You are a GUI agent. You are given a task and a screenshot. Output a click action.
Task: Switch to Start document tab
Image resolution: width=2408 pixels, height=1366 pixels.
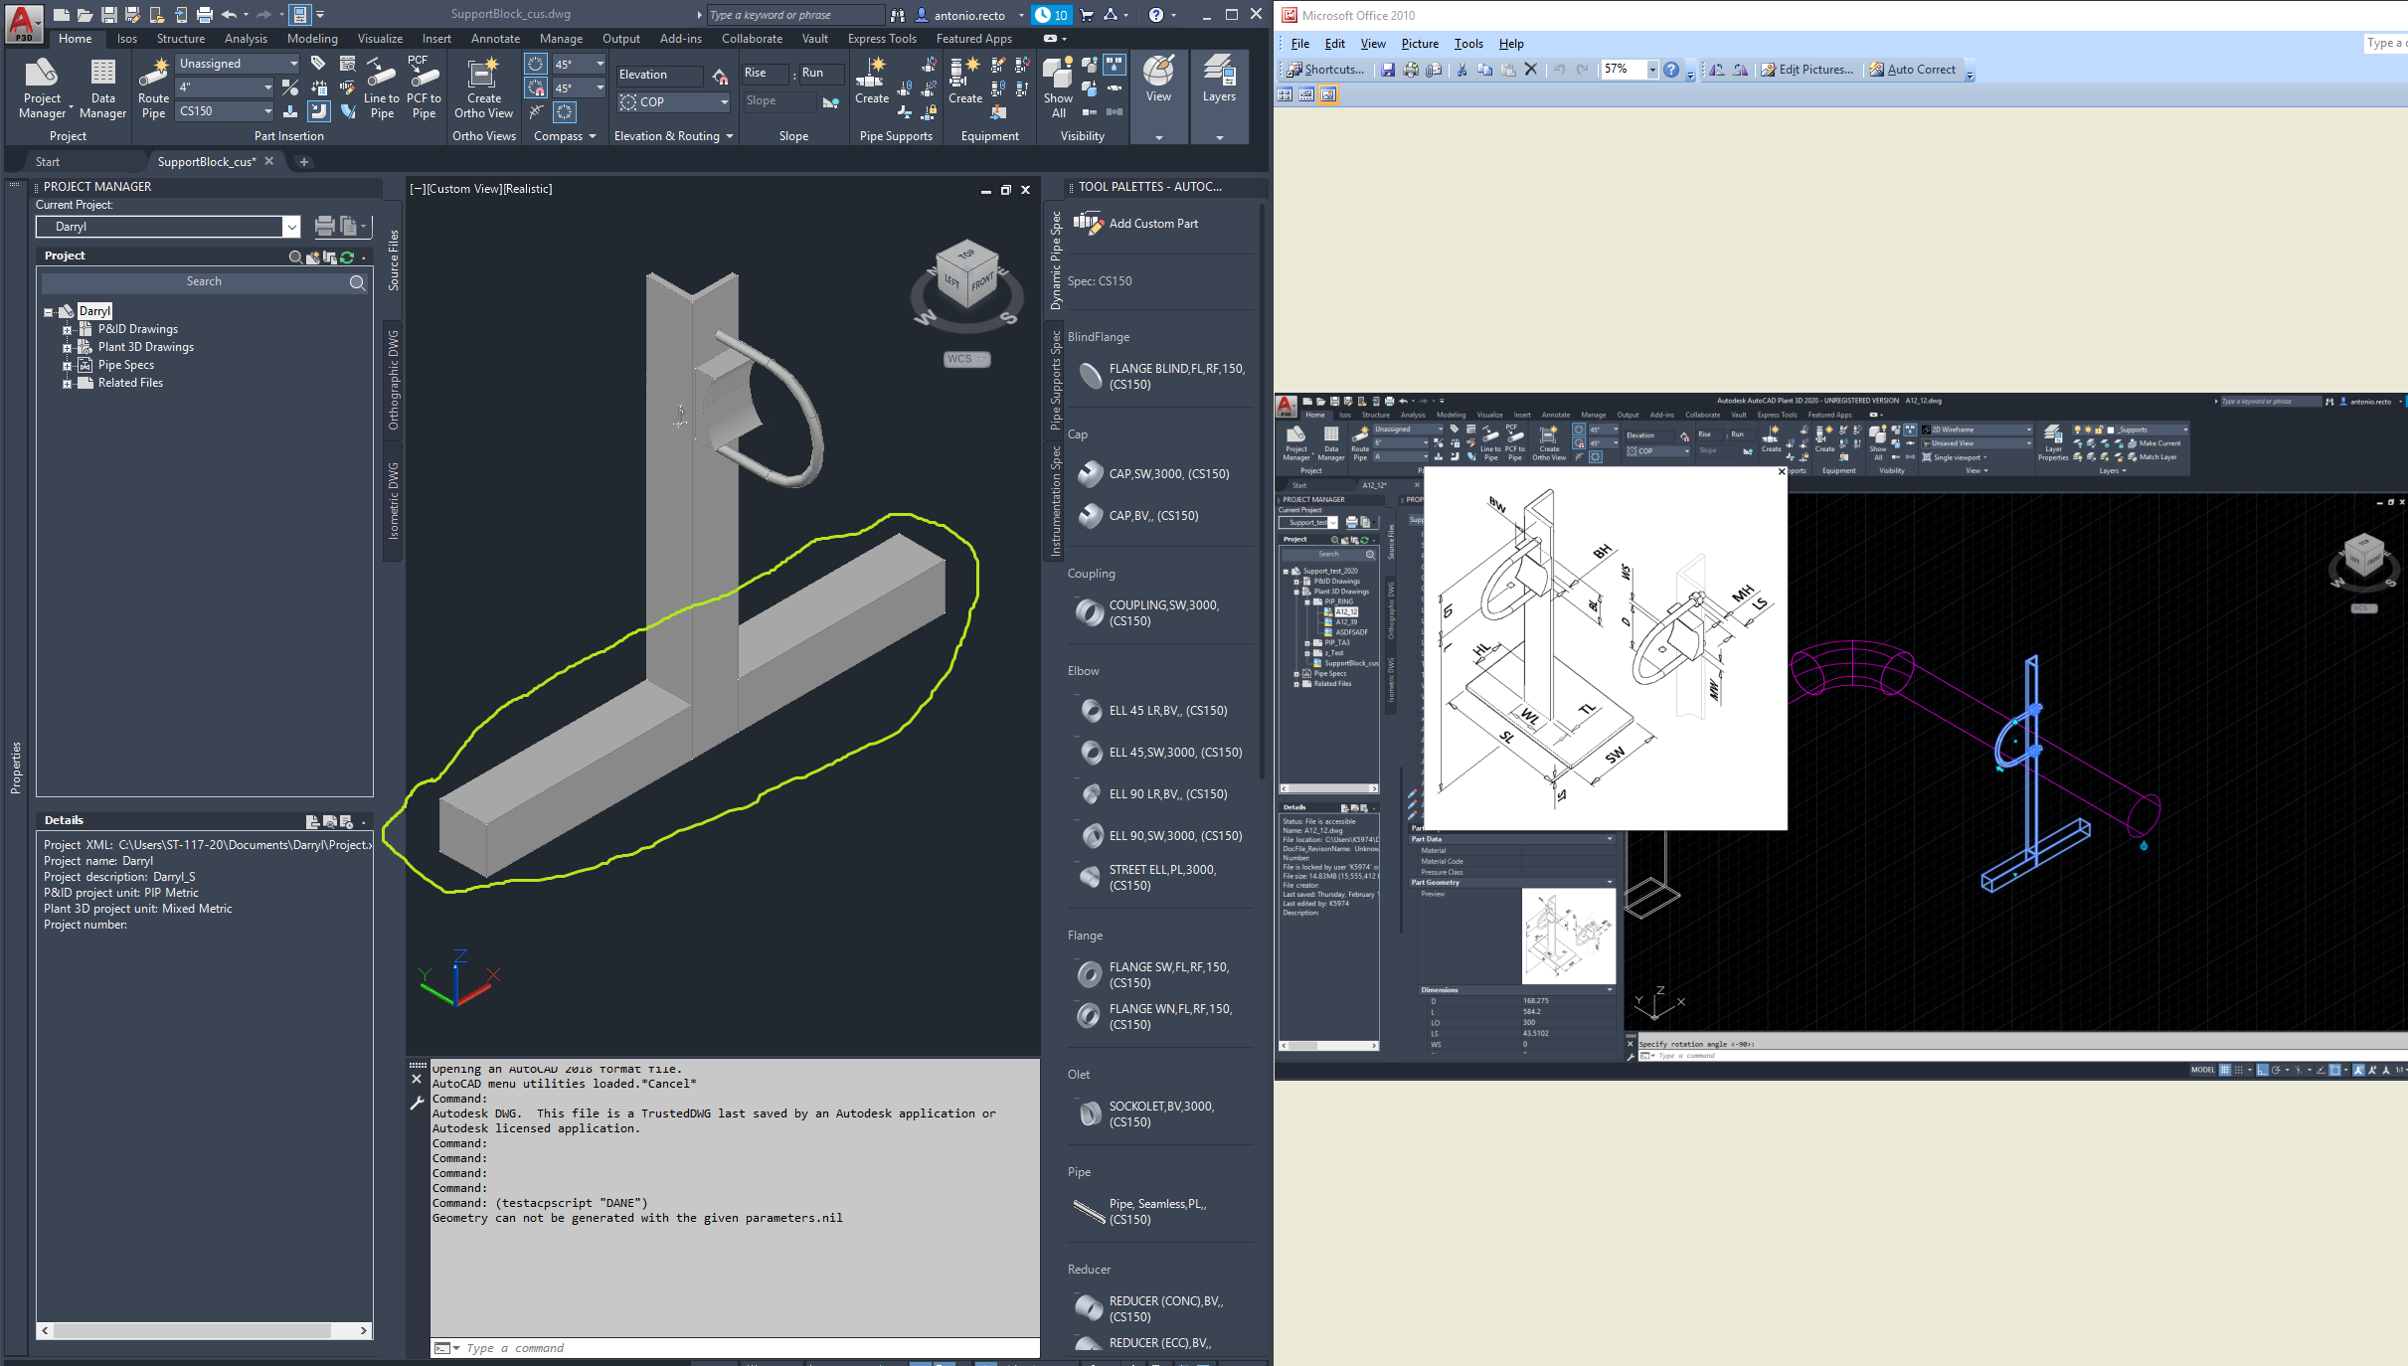click(x=48, y=162)
